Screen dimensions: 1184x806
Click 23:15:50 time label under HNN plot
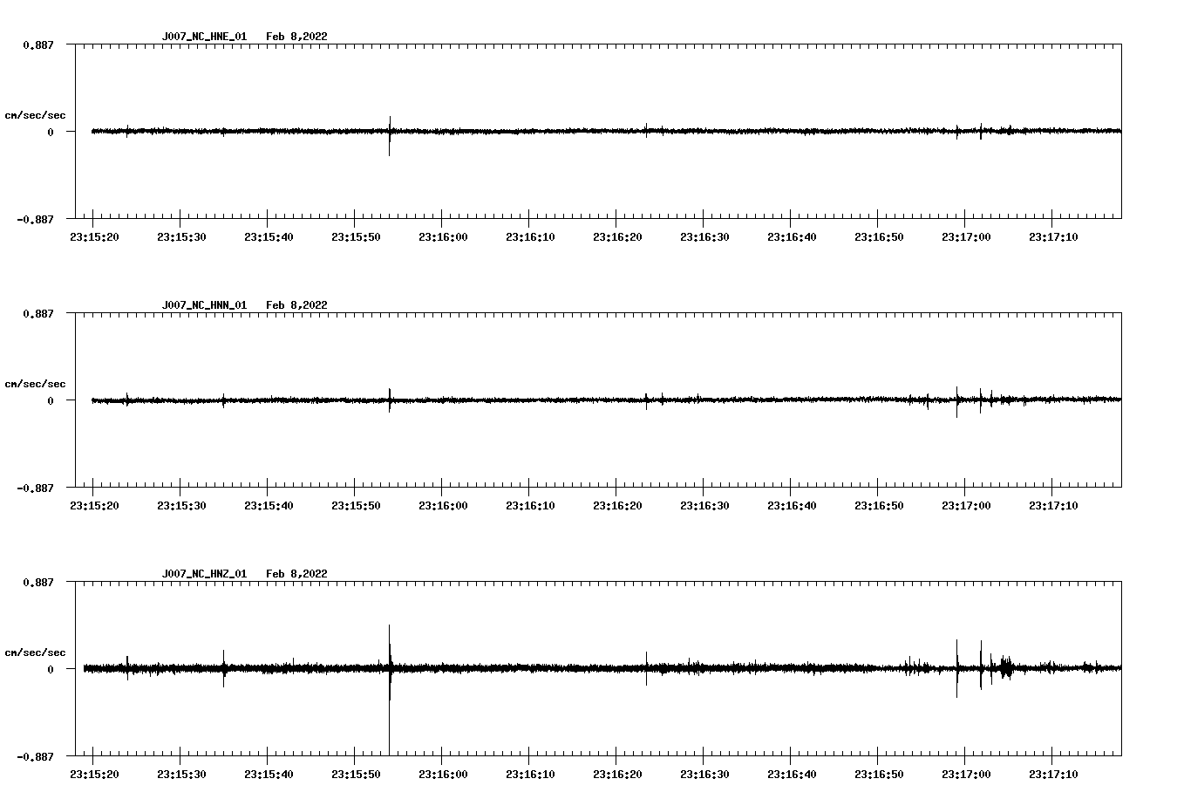[356, 506]
